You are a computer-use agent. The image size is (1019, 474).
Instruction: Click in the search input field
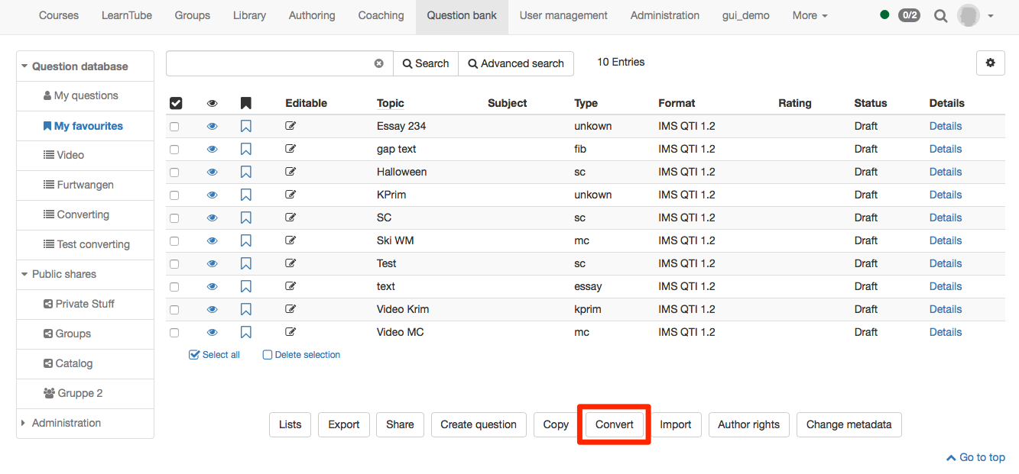click(268, 63)
